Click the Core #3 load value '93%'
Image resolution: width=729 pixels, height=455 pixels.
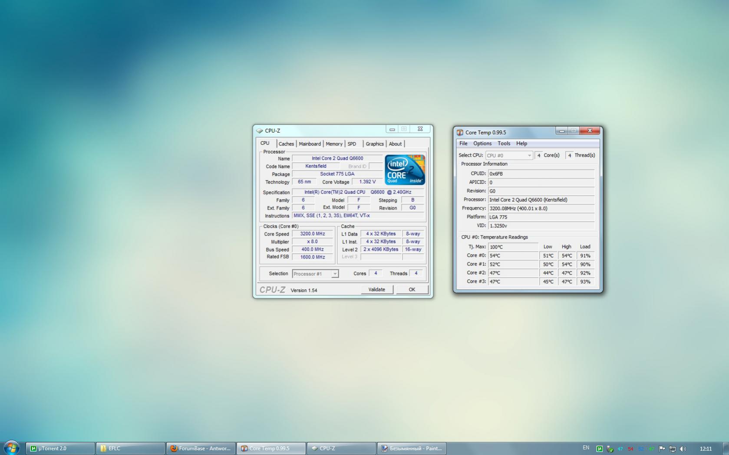pyautogui.click(x=585, y=282)
